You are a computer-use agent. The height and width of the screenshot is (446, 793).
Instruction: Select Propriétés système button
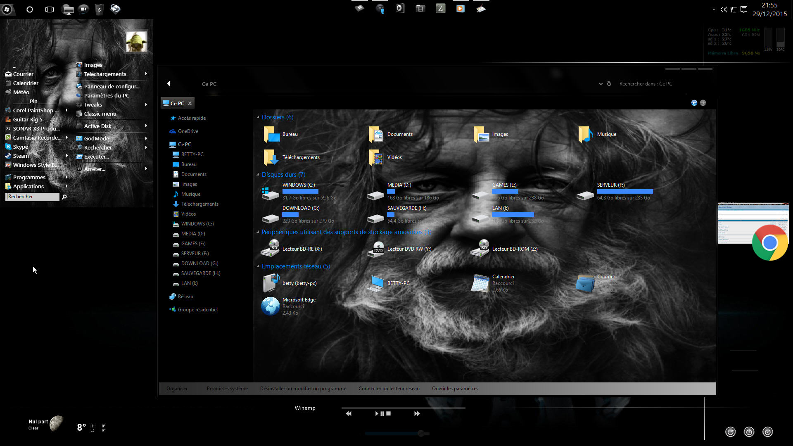coord(227,388)
